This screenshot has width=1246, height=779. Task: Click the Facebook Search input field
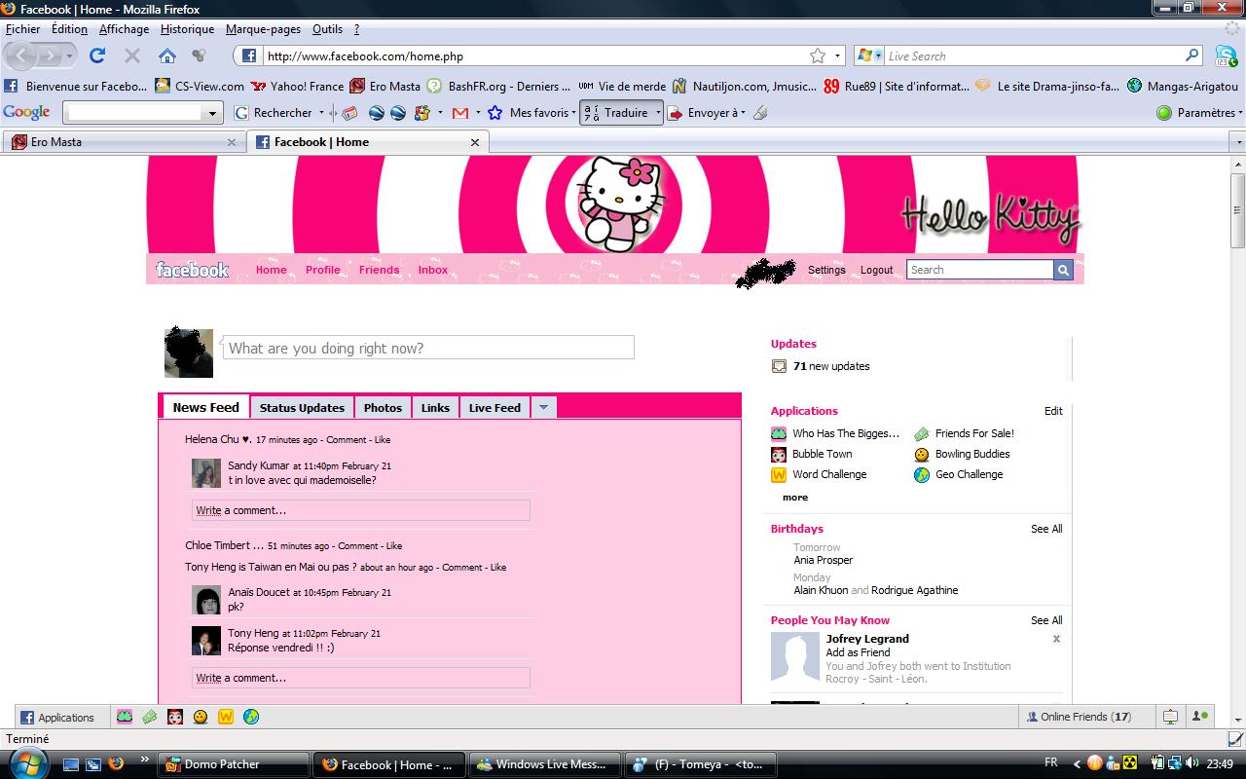tap(979, 270)
